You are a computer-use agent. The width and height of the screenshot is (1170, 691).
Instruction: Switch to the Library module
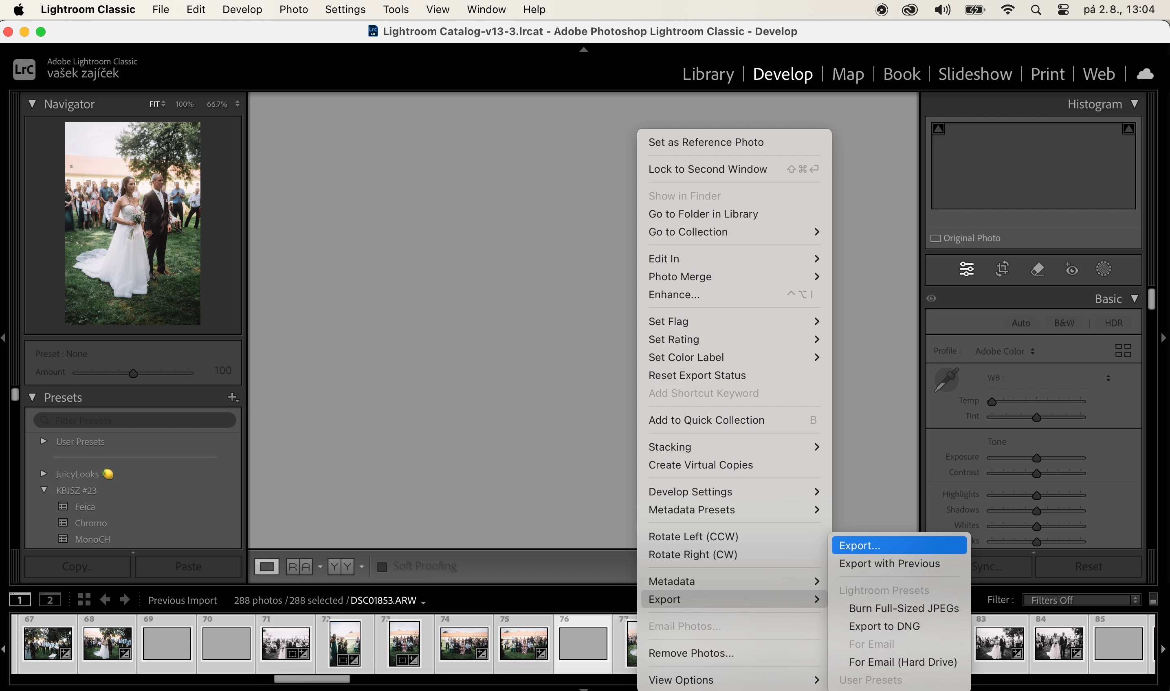click(x=708, y=74)
